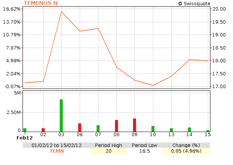Click the 08 date axis label
The image size is (233, 165).
(x=116, y=135)
